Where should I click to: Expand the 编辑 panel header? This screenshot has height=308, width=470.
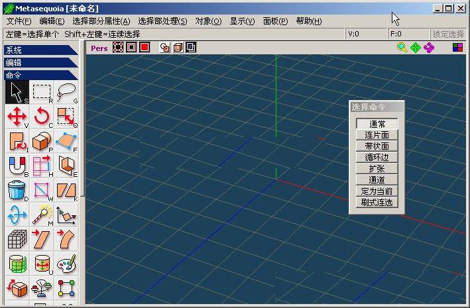(x=41, y=63)
